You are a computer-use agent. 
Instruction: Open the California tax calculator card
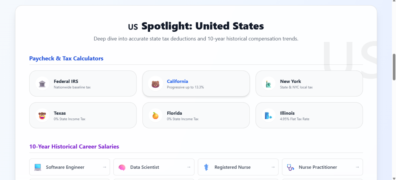[196, 83]
